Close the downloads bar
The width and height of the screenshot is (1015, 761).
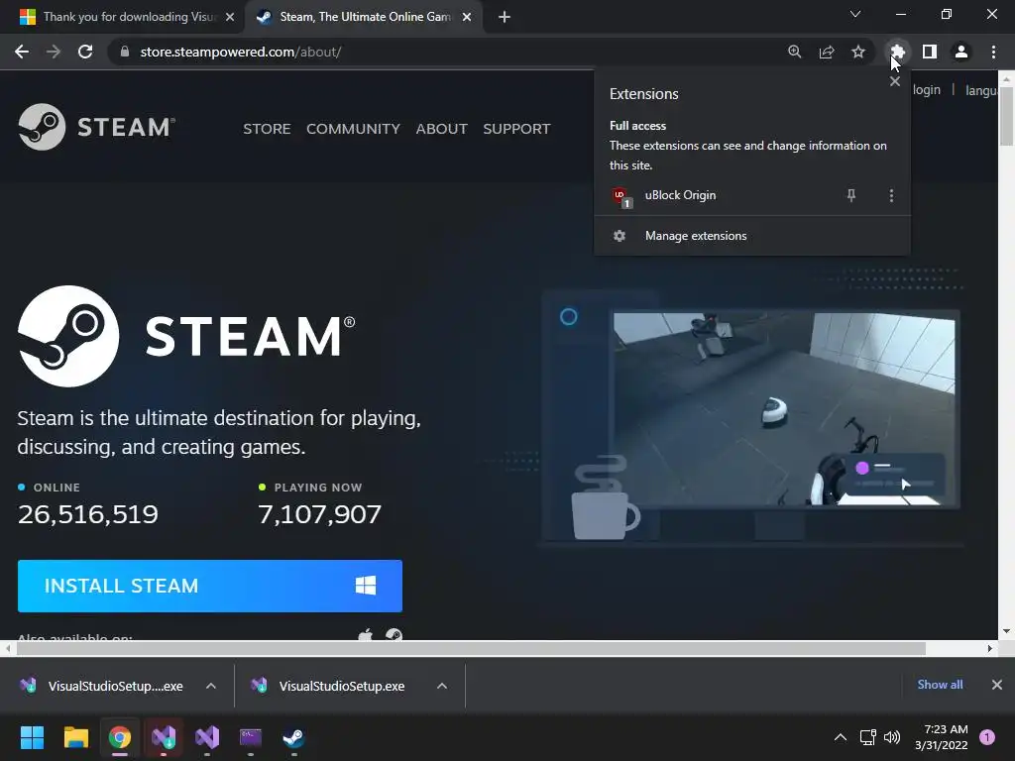[997, 685]
